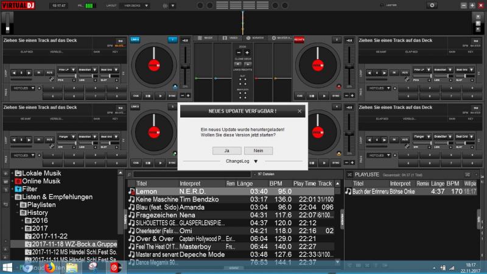This screenshot has height=274, width=487.
Task: Open Flanger effect dropdown on deck 3
Action: (66, 136)
